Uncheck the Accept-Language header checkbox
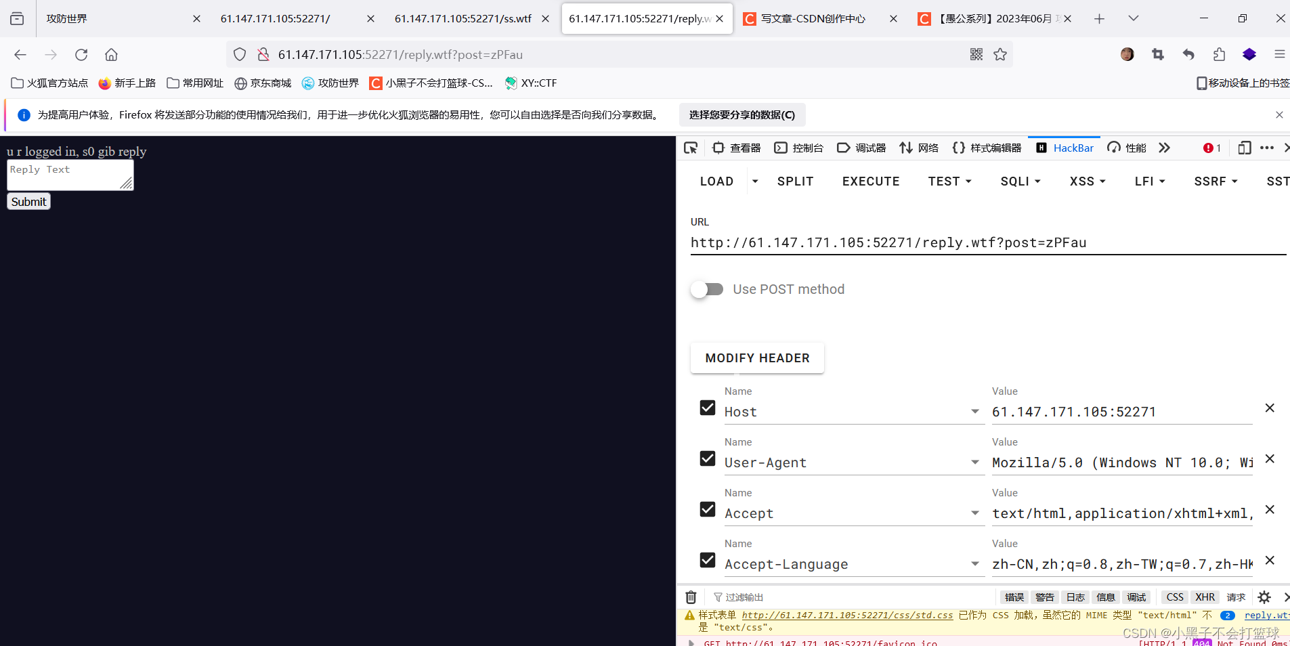Viewport: 1290px width, 646px height. click(x=707, y=560)
